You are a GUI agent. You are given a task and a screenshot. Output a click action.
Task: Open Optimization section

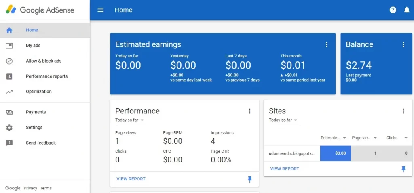45,92
